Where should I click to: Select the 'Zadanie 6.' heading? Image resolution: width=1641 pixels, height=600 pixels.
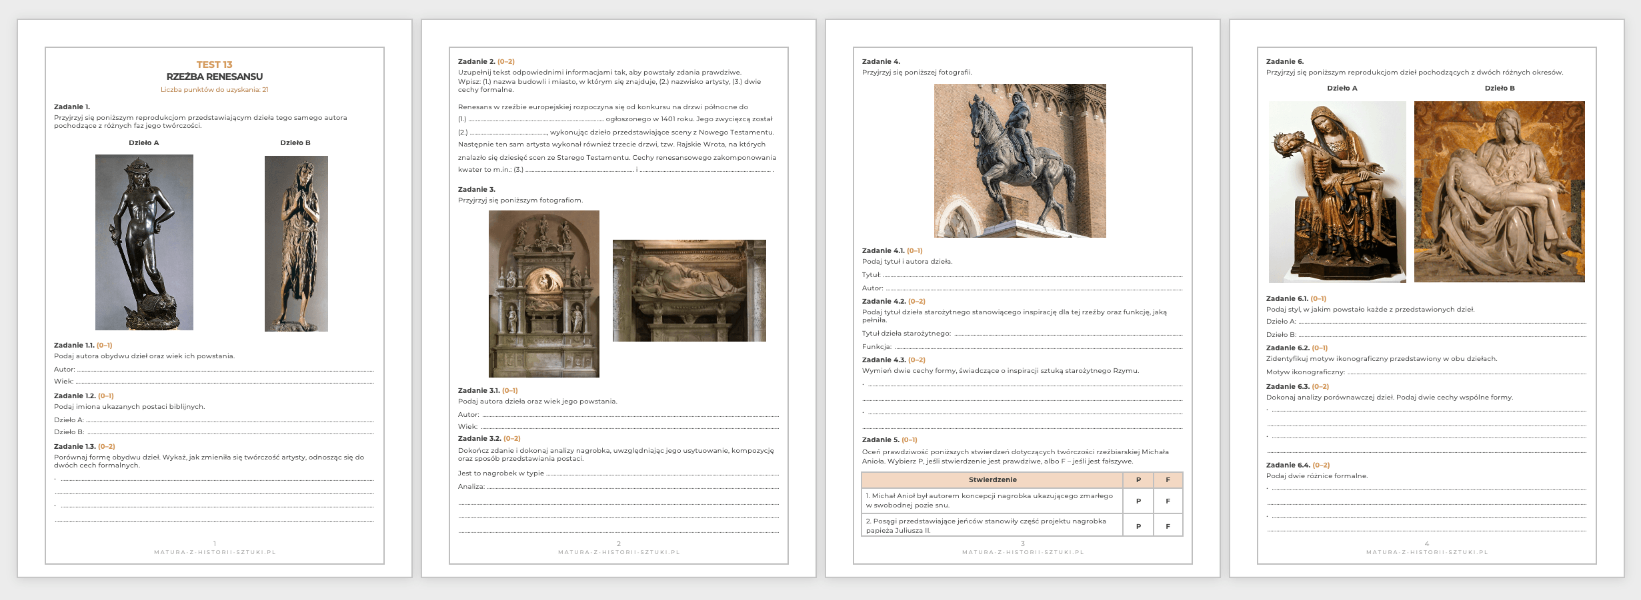pyautogui.click(x=1285, y=62)
